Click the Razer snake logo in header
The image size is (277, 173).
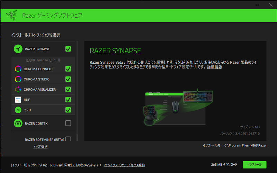coord(11,16)
